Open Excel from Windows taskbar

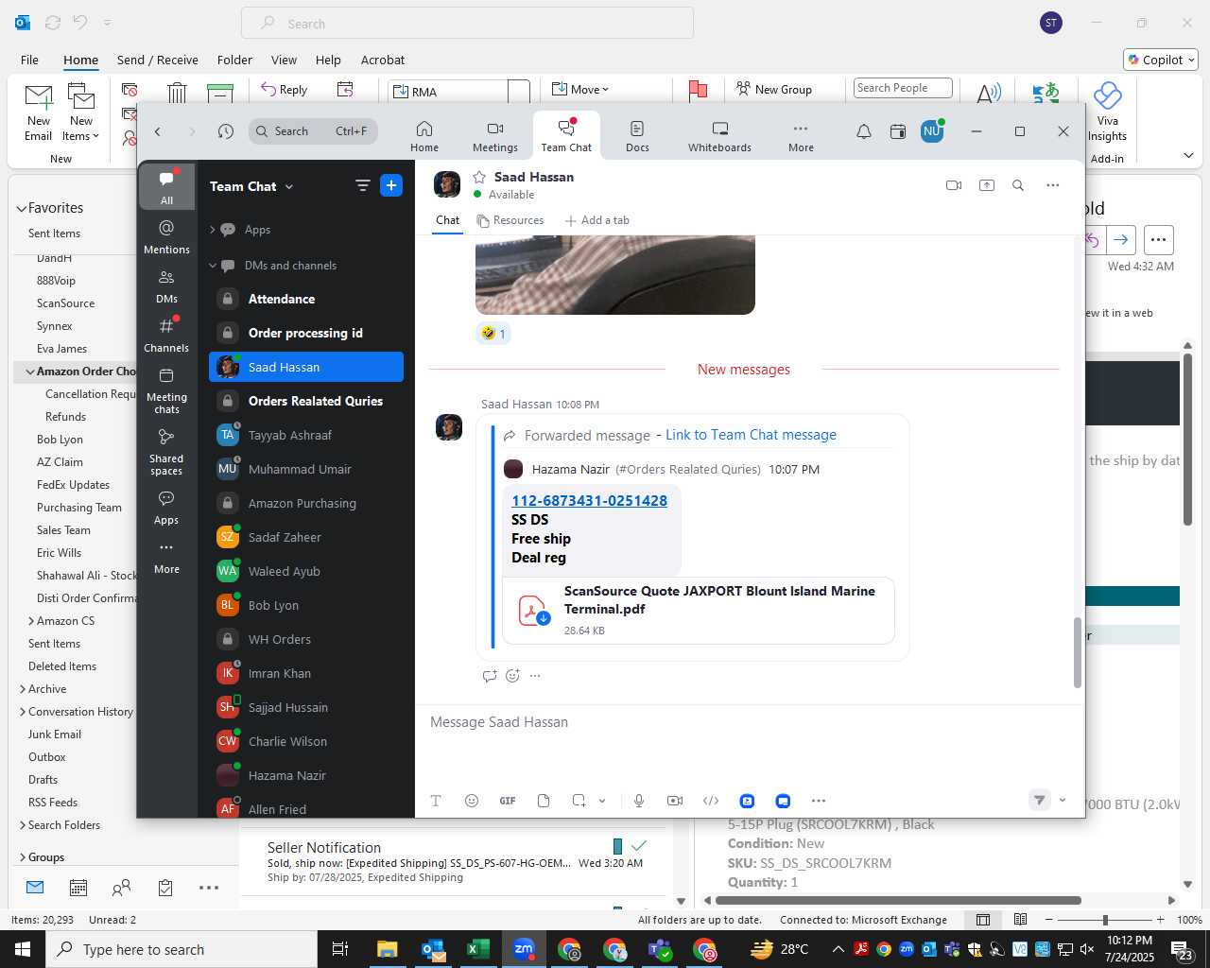pos(478,949)
